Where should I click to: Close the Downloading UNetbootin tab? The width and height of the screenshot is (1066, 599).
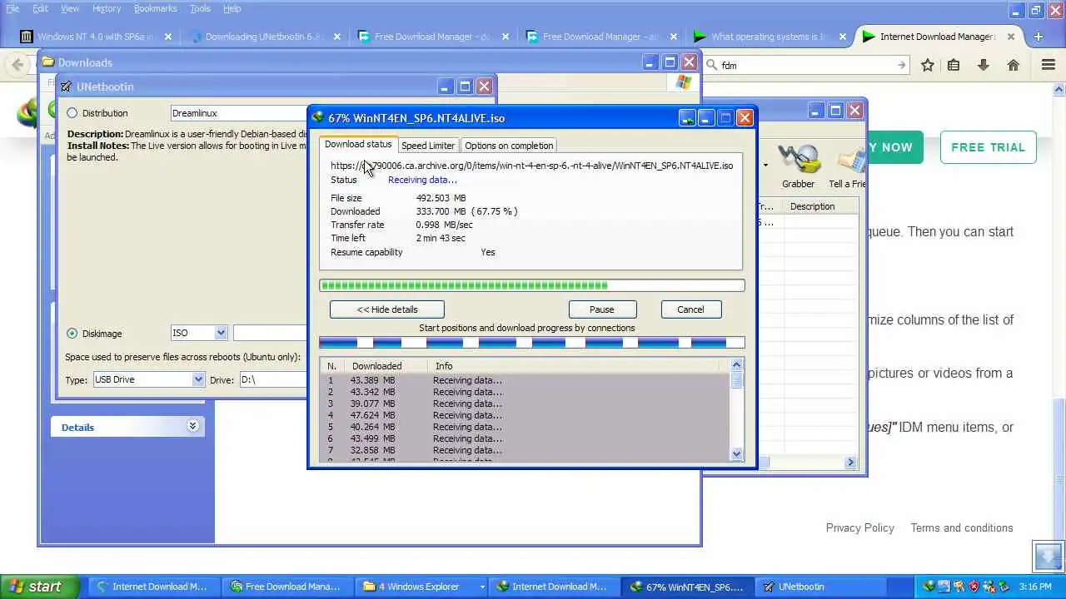[x=337, y=37]
